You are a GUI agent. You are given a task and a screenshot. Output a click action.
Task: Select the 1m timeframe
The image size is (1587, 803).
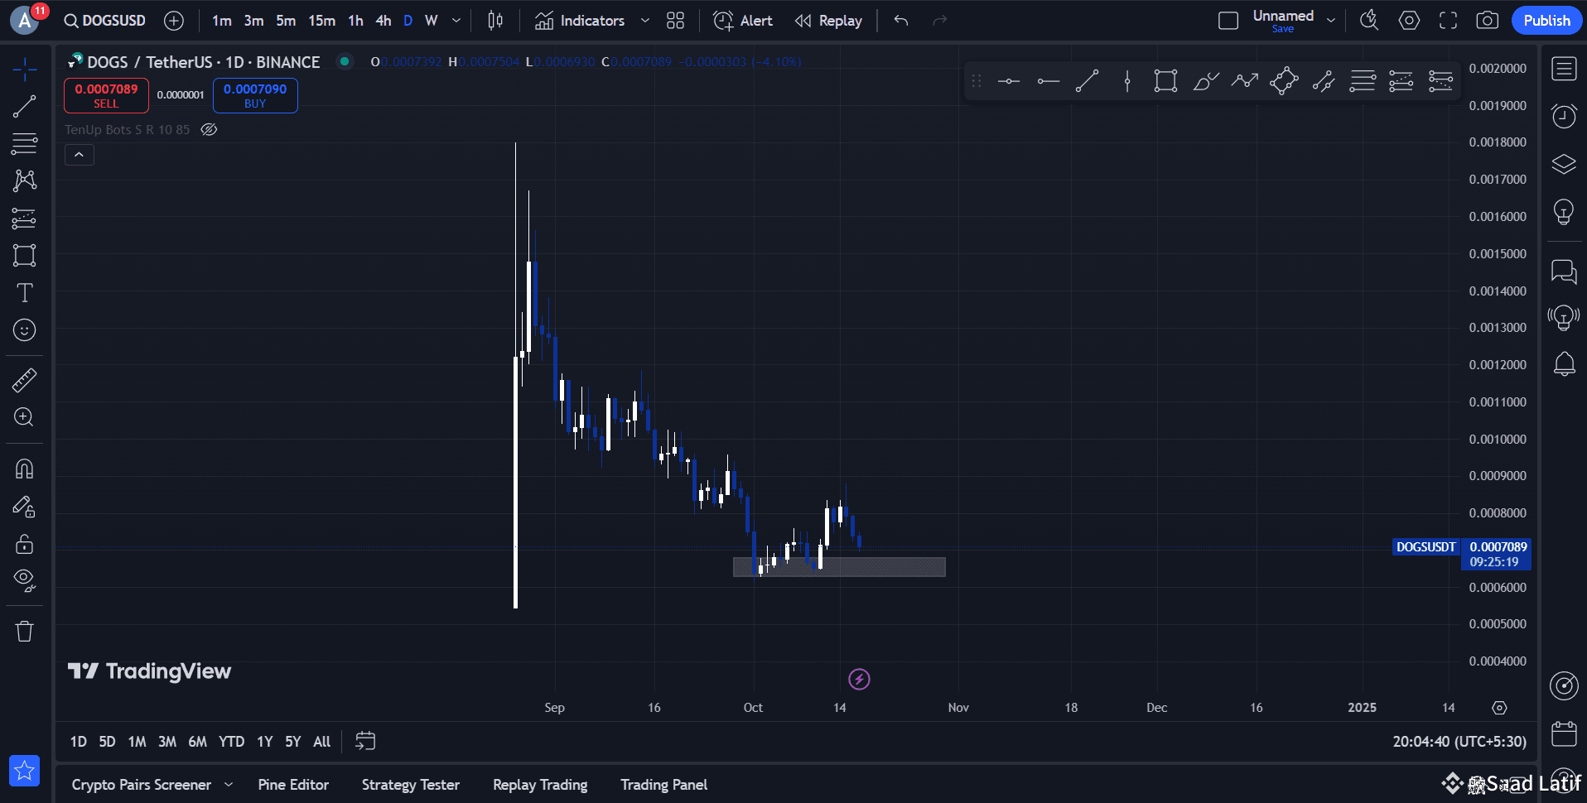tap(221, 21)
